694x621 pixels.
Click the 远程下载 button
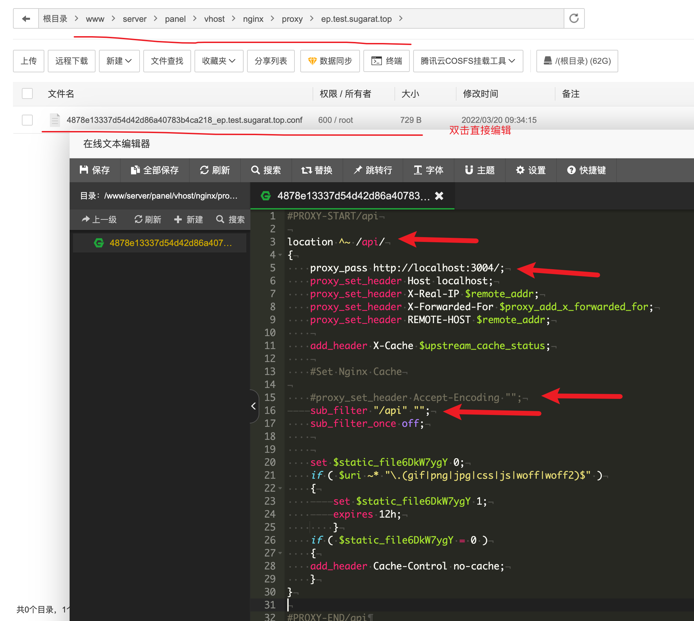tap(72, 61)
